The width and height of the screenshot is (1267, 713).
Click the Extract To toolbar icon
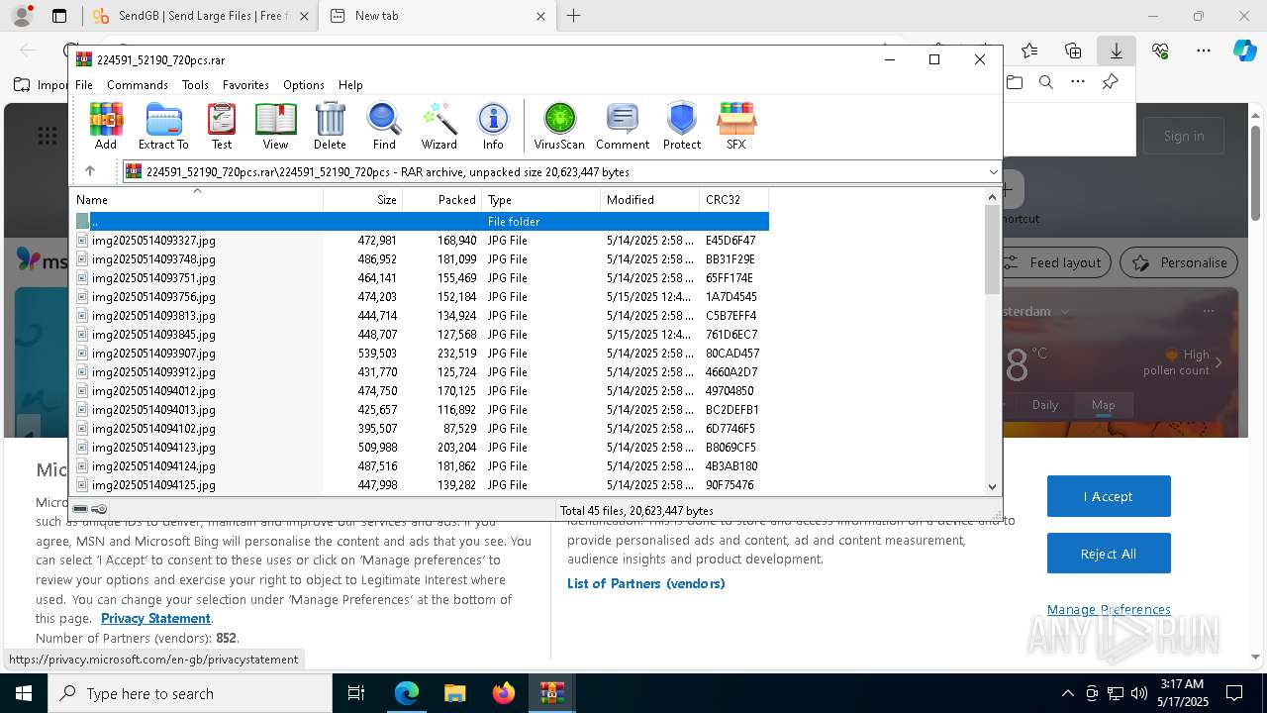pos(163,126)
